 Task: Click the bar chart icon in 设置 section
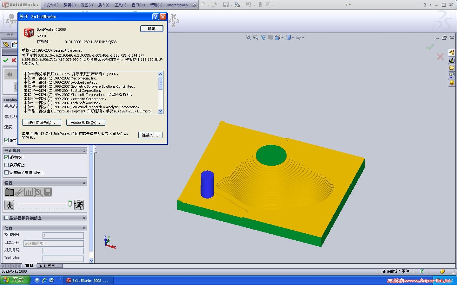[29, 192]
